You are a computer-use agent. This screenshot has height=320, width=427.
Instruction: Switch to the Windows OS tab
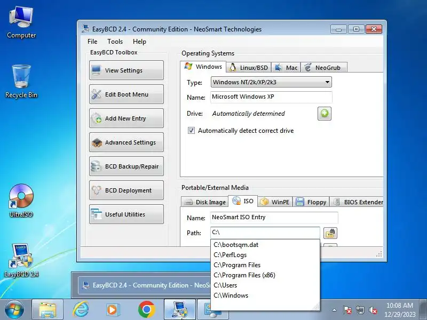(203, 67)
